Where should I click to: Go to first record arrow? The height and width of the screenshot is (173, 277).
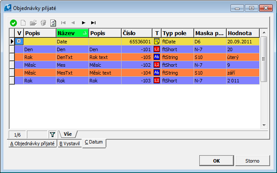click(63, 23)
